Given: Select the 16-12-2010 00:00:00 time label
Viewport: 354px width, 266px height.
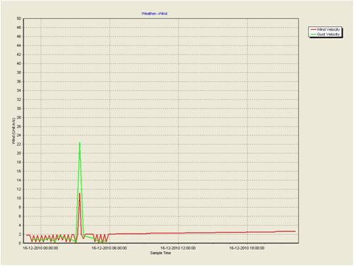Looking at the screenshot, I should [x=40, y=248].
